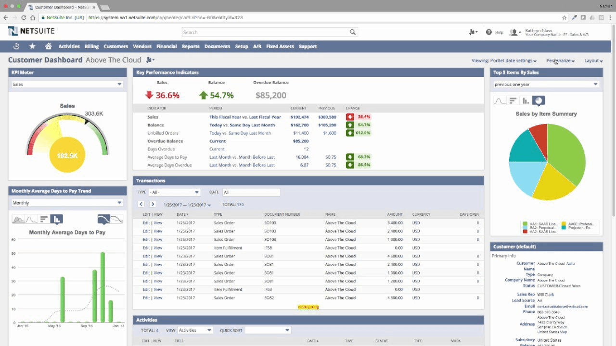Open the Billing menu
Image resolution: width=616 pixels, height=346 pixels.
tap(91, 47)
